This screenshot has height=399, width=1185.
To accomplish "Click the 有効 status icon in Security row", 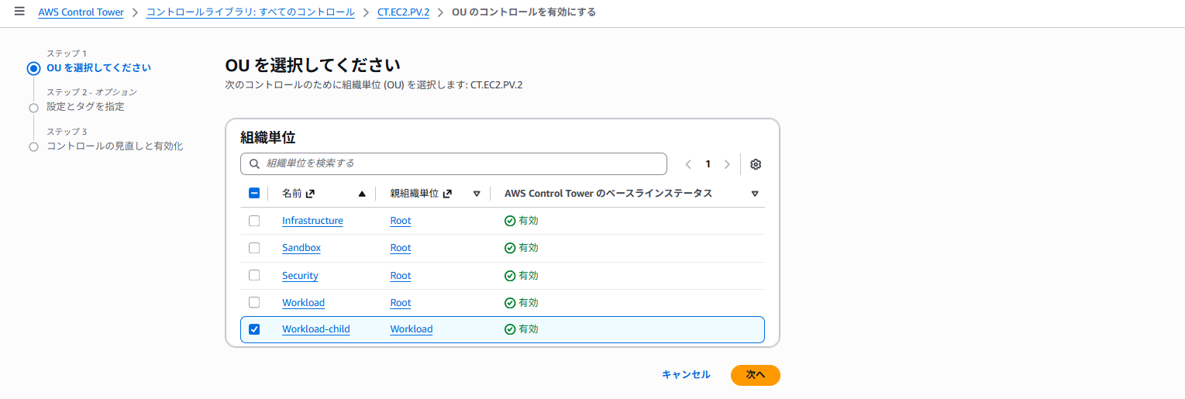I will tap(510, 276).
